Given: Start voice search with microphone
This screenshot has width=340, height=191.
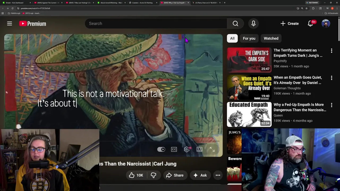Looking at the screenshot, I should (x=253, y=24).
